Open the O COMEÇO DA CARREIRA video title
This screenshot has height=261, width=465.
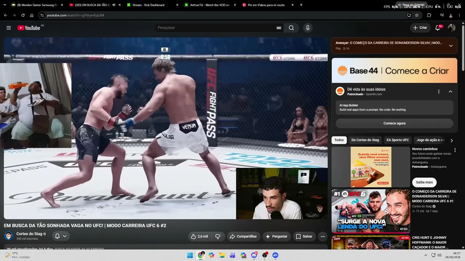[434, 196]
